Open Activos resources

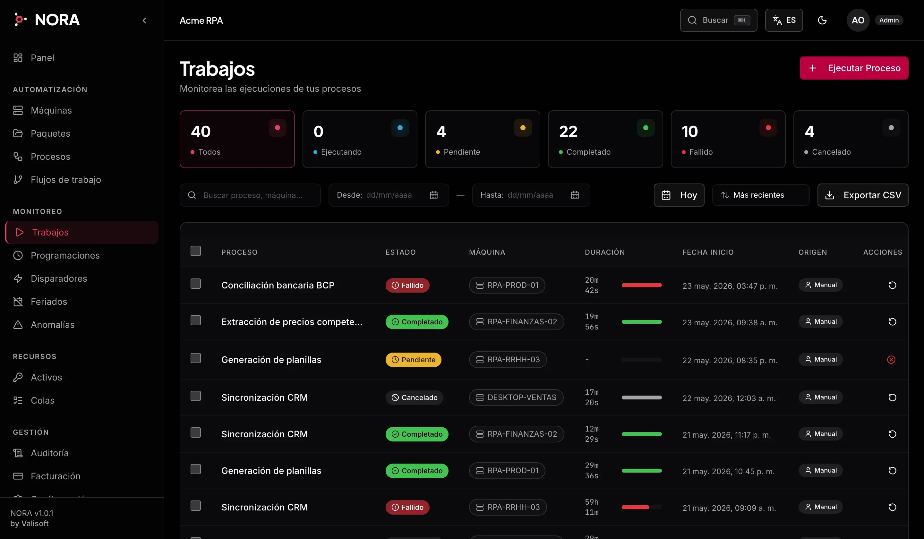pos(82,377)
